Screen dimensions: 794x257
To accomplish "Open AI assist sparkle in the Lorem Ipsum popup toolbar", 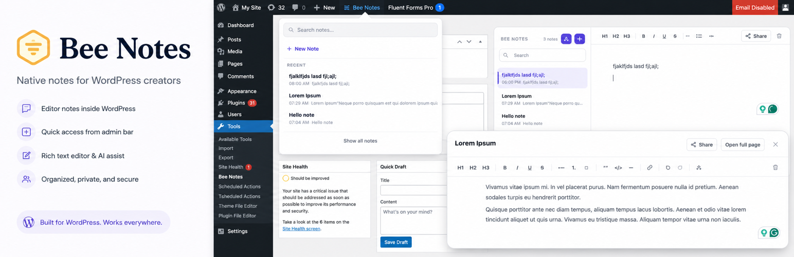I will tap(698, 168).
